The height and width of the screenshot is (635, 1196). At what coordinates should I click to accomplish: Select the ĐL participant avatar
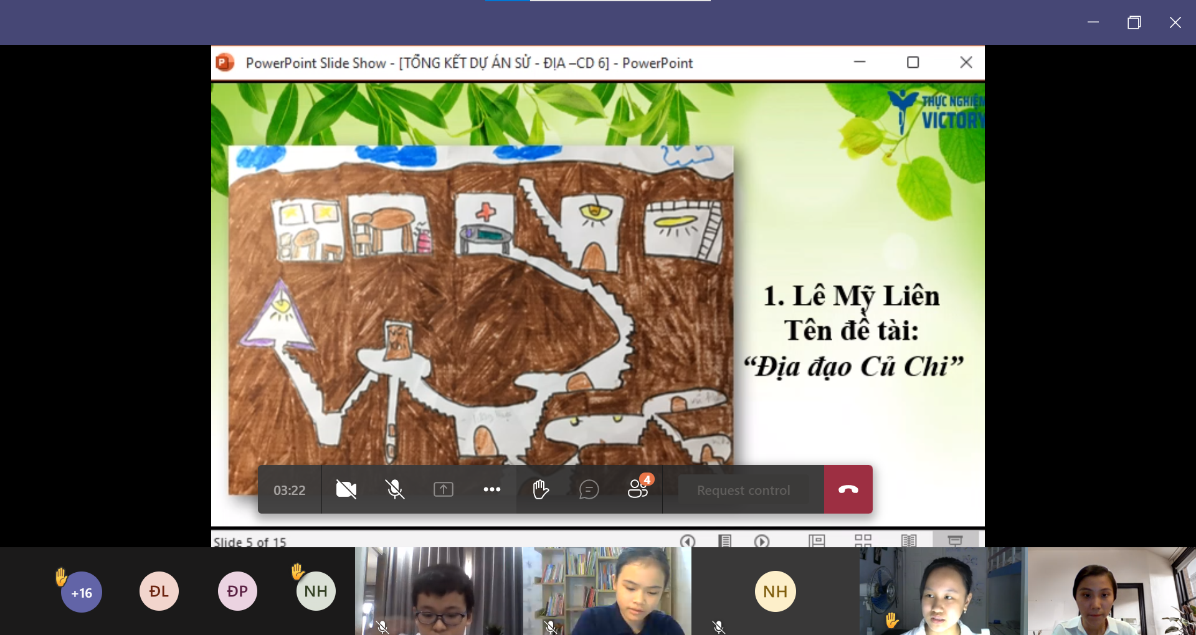(159, 591)
